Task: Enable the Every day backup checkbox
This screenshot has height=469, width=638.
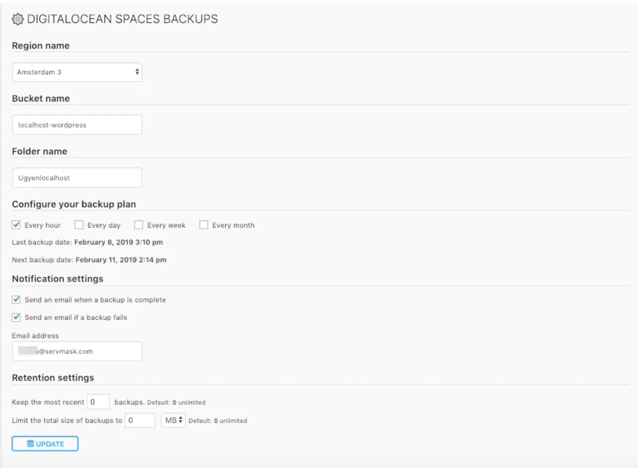Action: [79, 225]
